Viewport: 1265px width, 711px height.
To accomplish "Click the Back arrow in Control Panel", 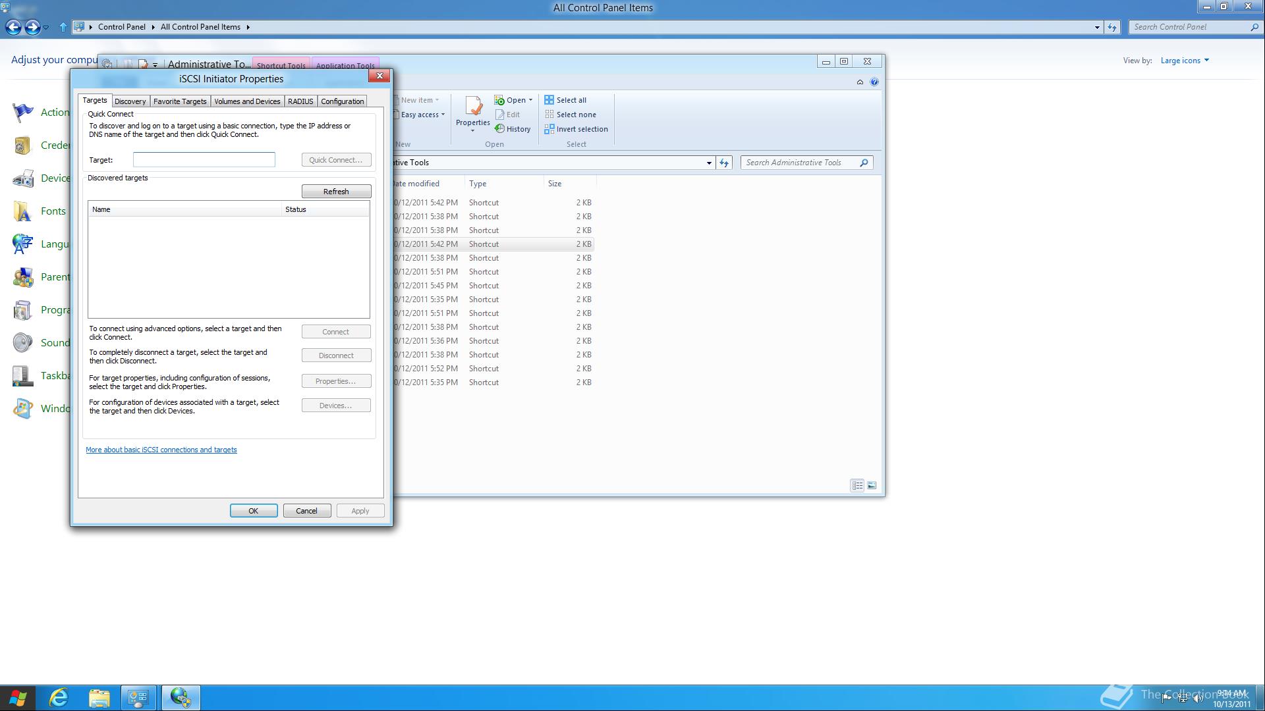I will click(13, 27).
